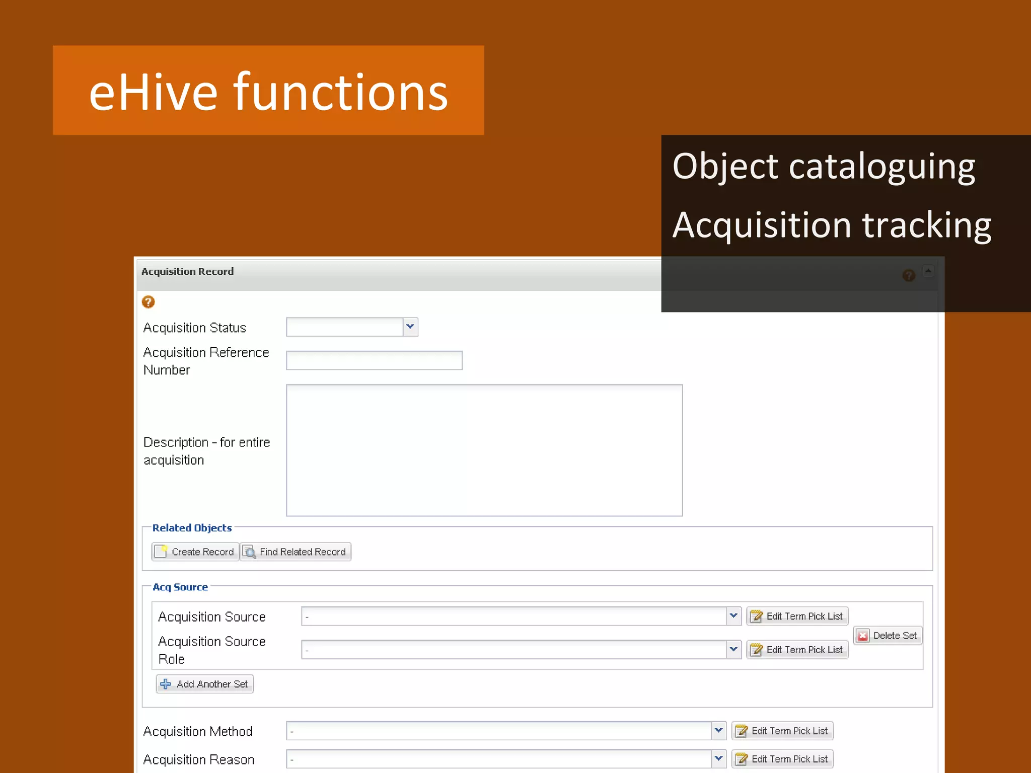Open the Acquisition Source dropdown arrow

point(733,616)
